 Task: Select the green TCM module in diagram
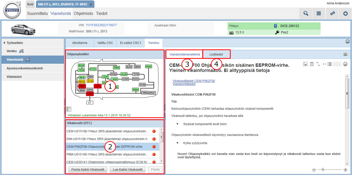coord(81,70)
